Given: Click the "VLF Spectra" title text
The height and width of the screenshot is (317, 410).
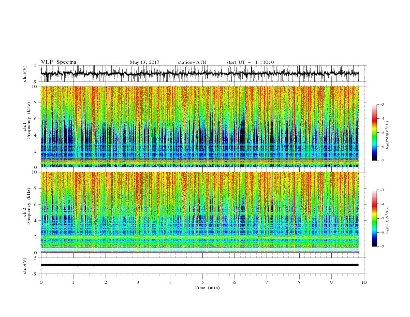Looking at the screenshot, I should [58, 62].
